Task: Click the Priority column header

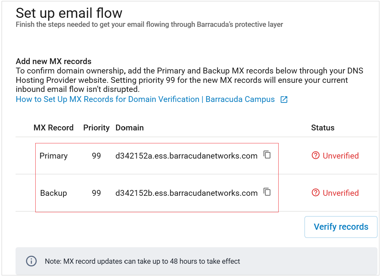Action: [x=96, y=128]
